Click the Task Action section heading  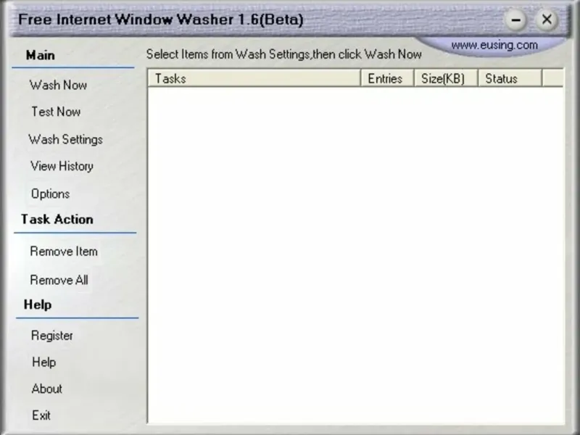[57, 220]
